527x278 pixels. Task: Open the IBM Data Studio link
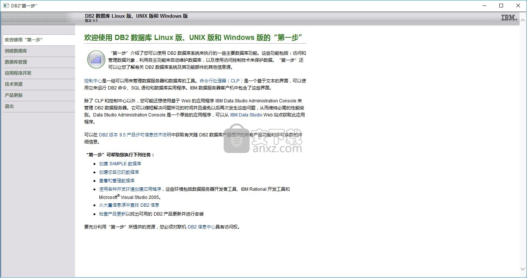pos(246,115)
